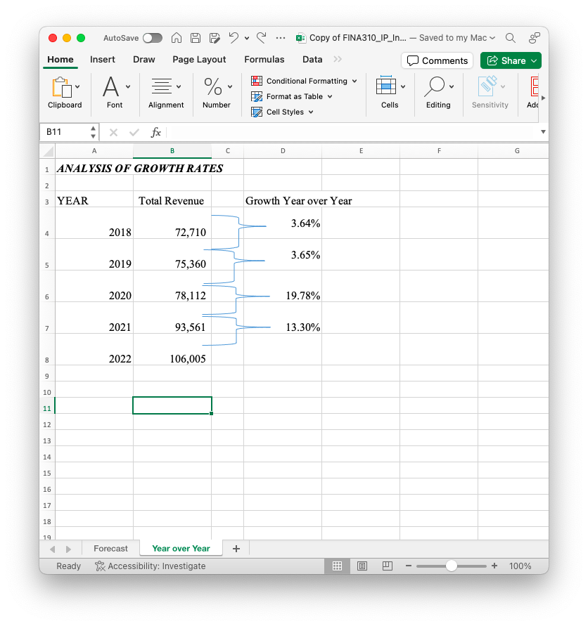Screen dimensions: 588x626
Task: Open the Number format group
Action: click(216, 93)
